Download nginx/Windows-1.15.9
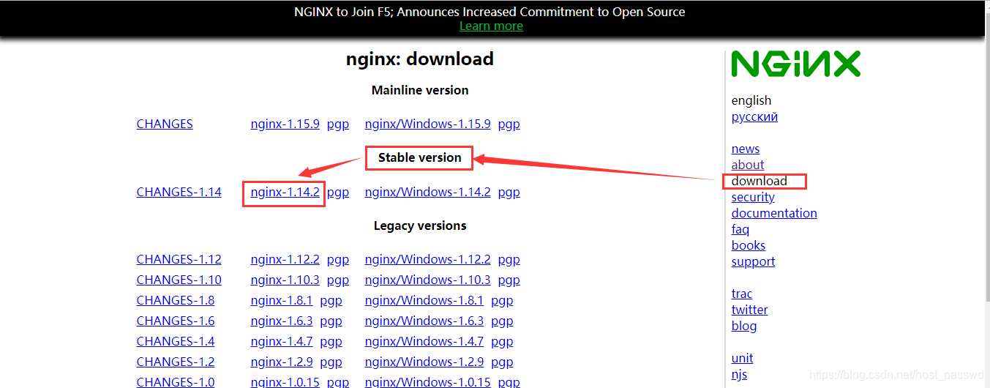The width and height of the screenshot is (990, 388). click(x=427, y=124)
